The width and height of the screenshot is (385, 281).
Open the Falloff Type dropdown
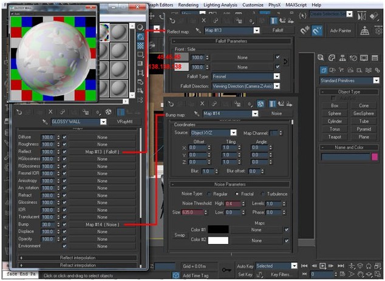tap(245, 76)
